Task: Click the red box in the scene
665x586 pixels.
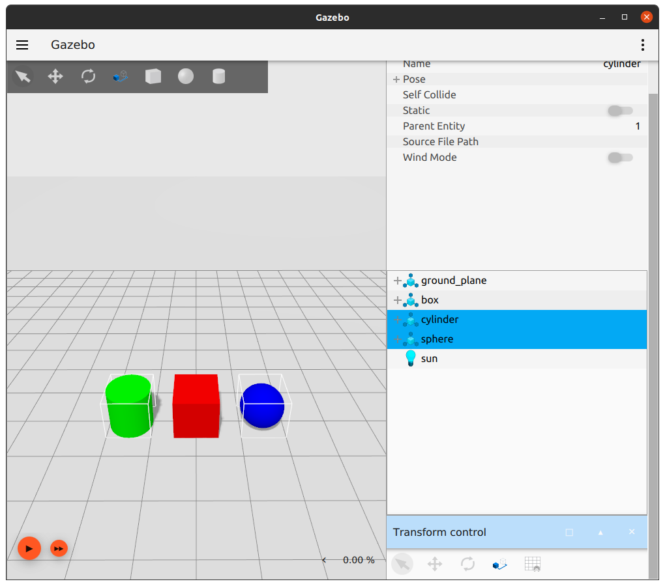Action: [196, 406]
